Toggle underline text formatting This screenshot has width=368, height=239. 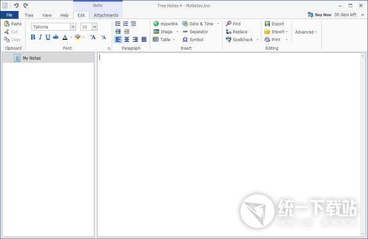(48, 37)
